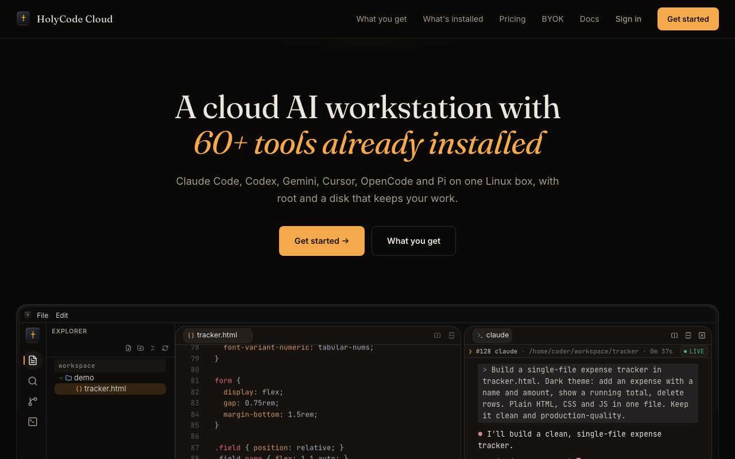
Task: Click the 0m 37s session timer
Action: coord(661,351)
